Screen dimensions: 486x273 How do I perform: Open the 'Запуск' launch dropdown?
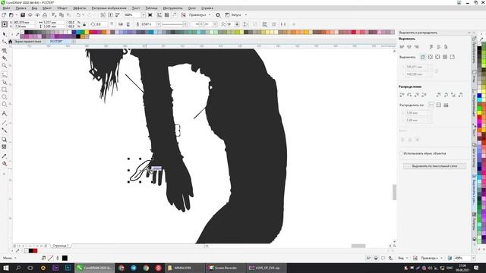pyautogui.click(x=246, y=15)
